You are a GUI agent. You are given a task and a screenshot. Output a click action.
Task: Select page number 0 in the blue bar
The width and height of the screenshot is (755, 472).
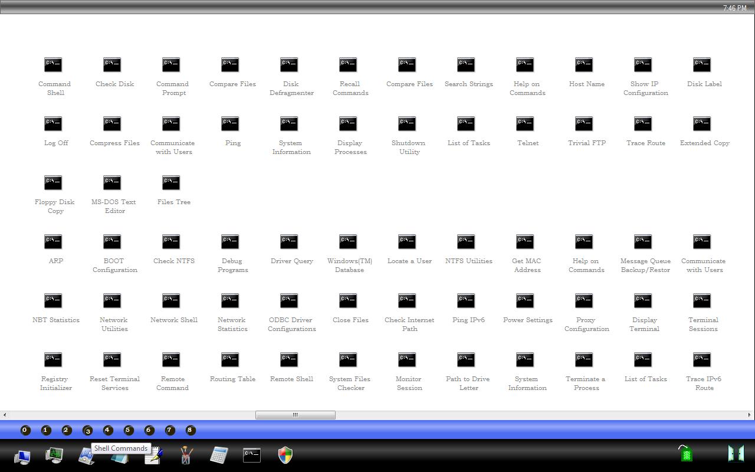pos(25,430)
